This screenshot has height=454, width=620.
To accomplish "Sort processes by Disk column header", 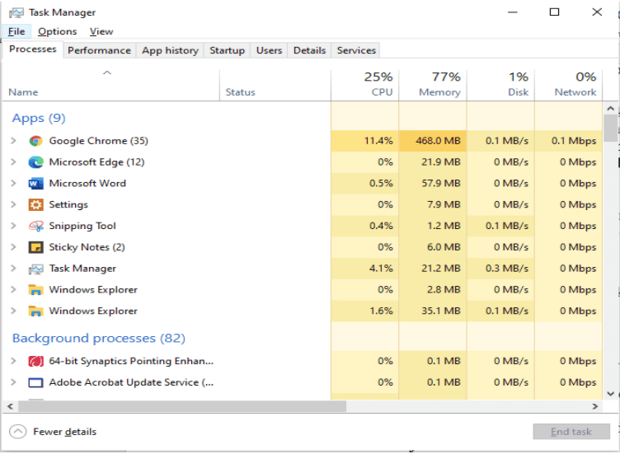I will (x=500, y=86).
